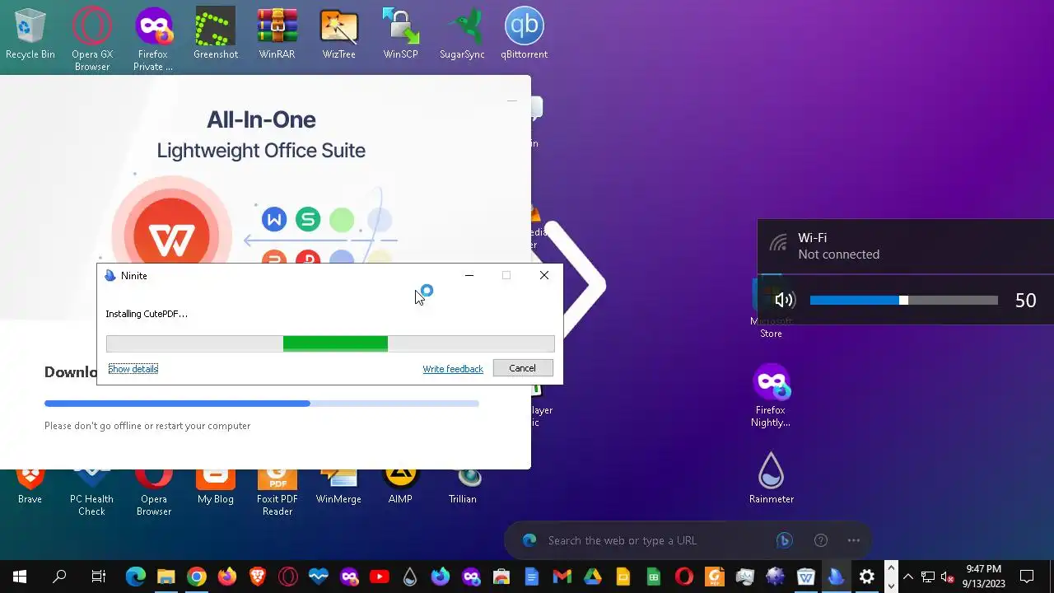Click the WPS Office taskbar icon
Image resolution: width=1054 pixels, height=593 pixels.
806,577
